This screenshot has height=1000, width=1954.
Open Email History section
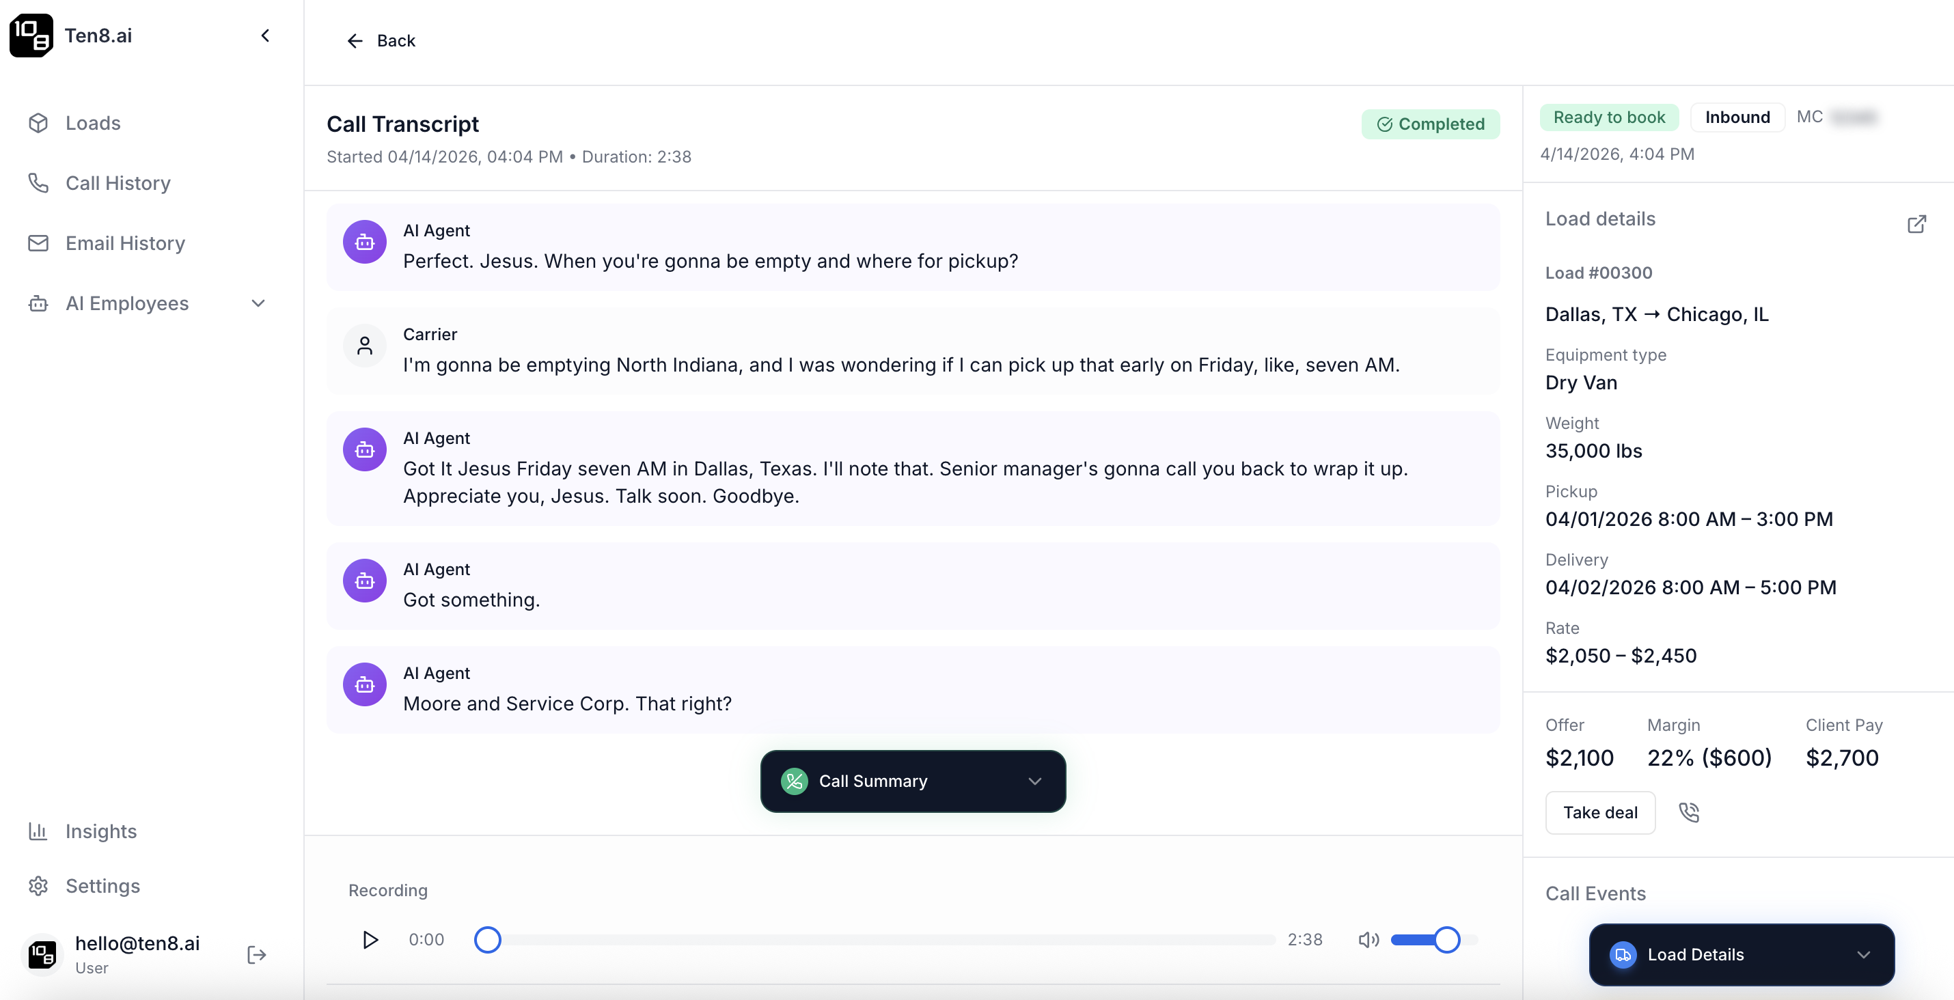click(125, 242)
